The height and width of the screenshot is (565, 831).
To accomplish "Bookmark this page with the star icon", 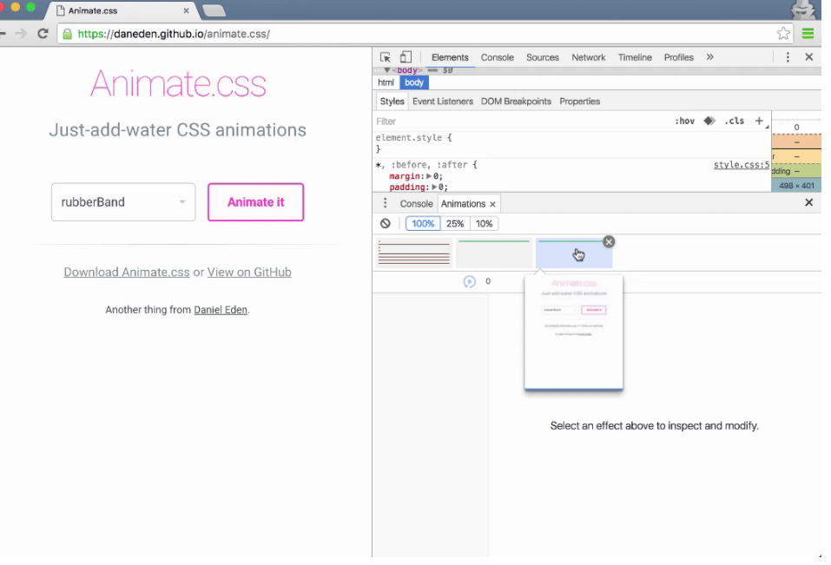I will click(x=783, y=34).
